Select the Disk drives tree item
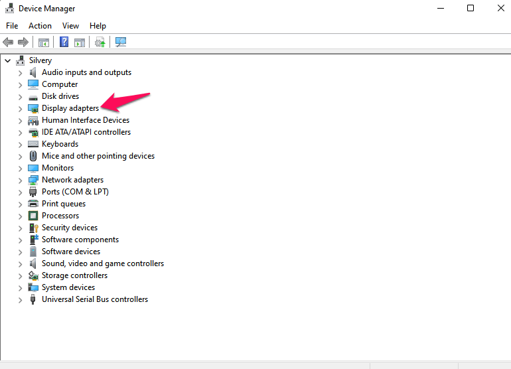Viewport: 511px width, 369px height. tap(60, 96)
